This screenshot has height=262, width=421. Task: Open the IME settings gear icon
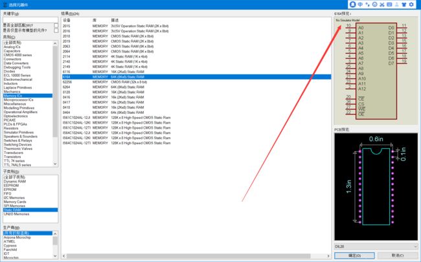click(x=411, y=5)
